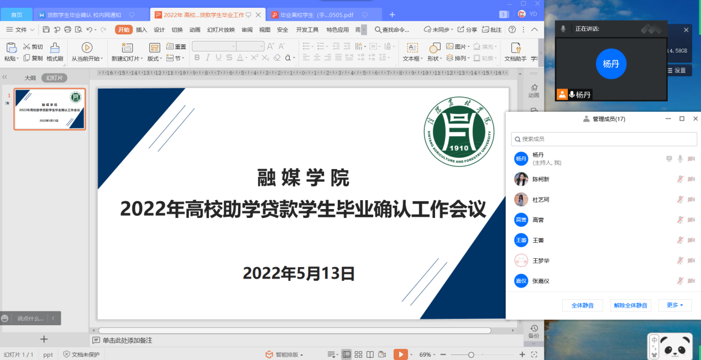Viewport: 701px width, 360px height.
Task: Toggle microphone for 张嘉仪
Action: 681,281
